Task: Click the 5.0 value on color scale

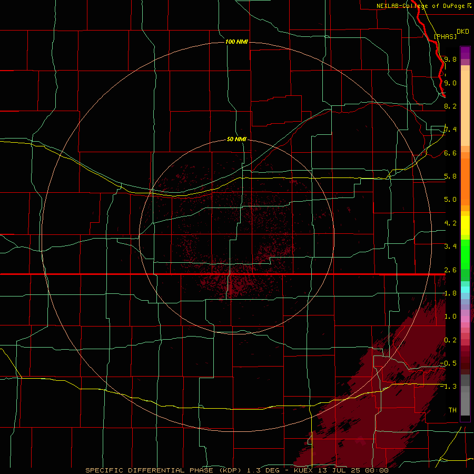Action: pos(450,200)
